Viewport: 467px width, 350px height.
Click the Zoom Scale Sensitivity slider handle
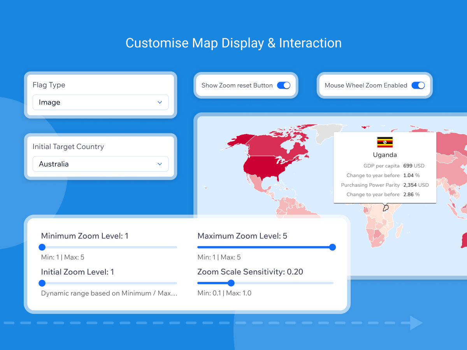[231, 283]
